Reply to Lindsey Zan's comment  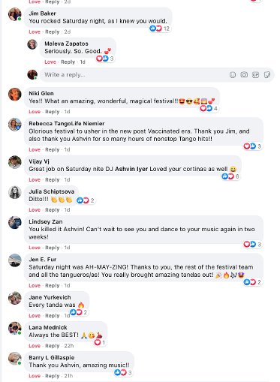tap(53, 248)
